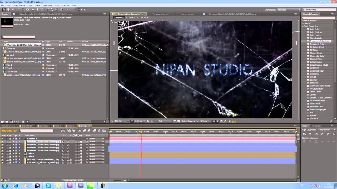
Task: Open Skype from the Windows taskbar
Action: coord(48,186)
